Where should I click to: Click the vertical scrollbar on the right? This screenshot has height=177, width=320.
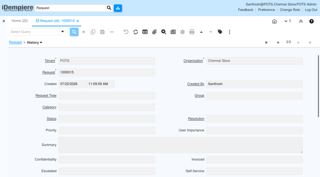[318, 86]
